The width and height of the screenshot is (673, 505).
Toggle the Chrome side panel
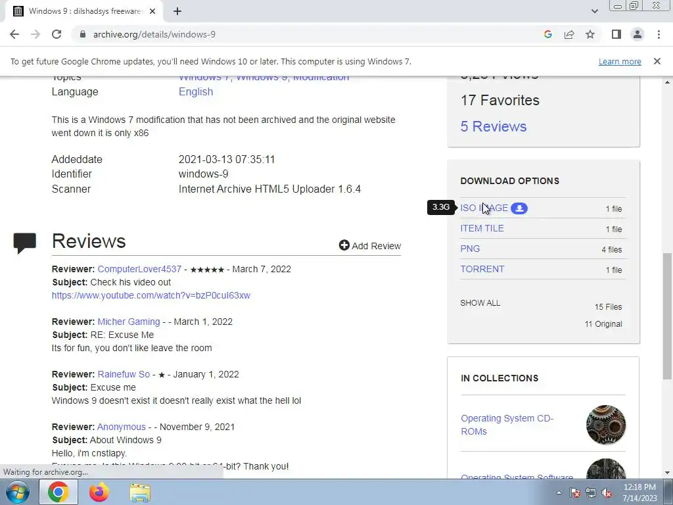(616, 34)
